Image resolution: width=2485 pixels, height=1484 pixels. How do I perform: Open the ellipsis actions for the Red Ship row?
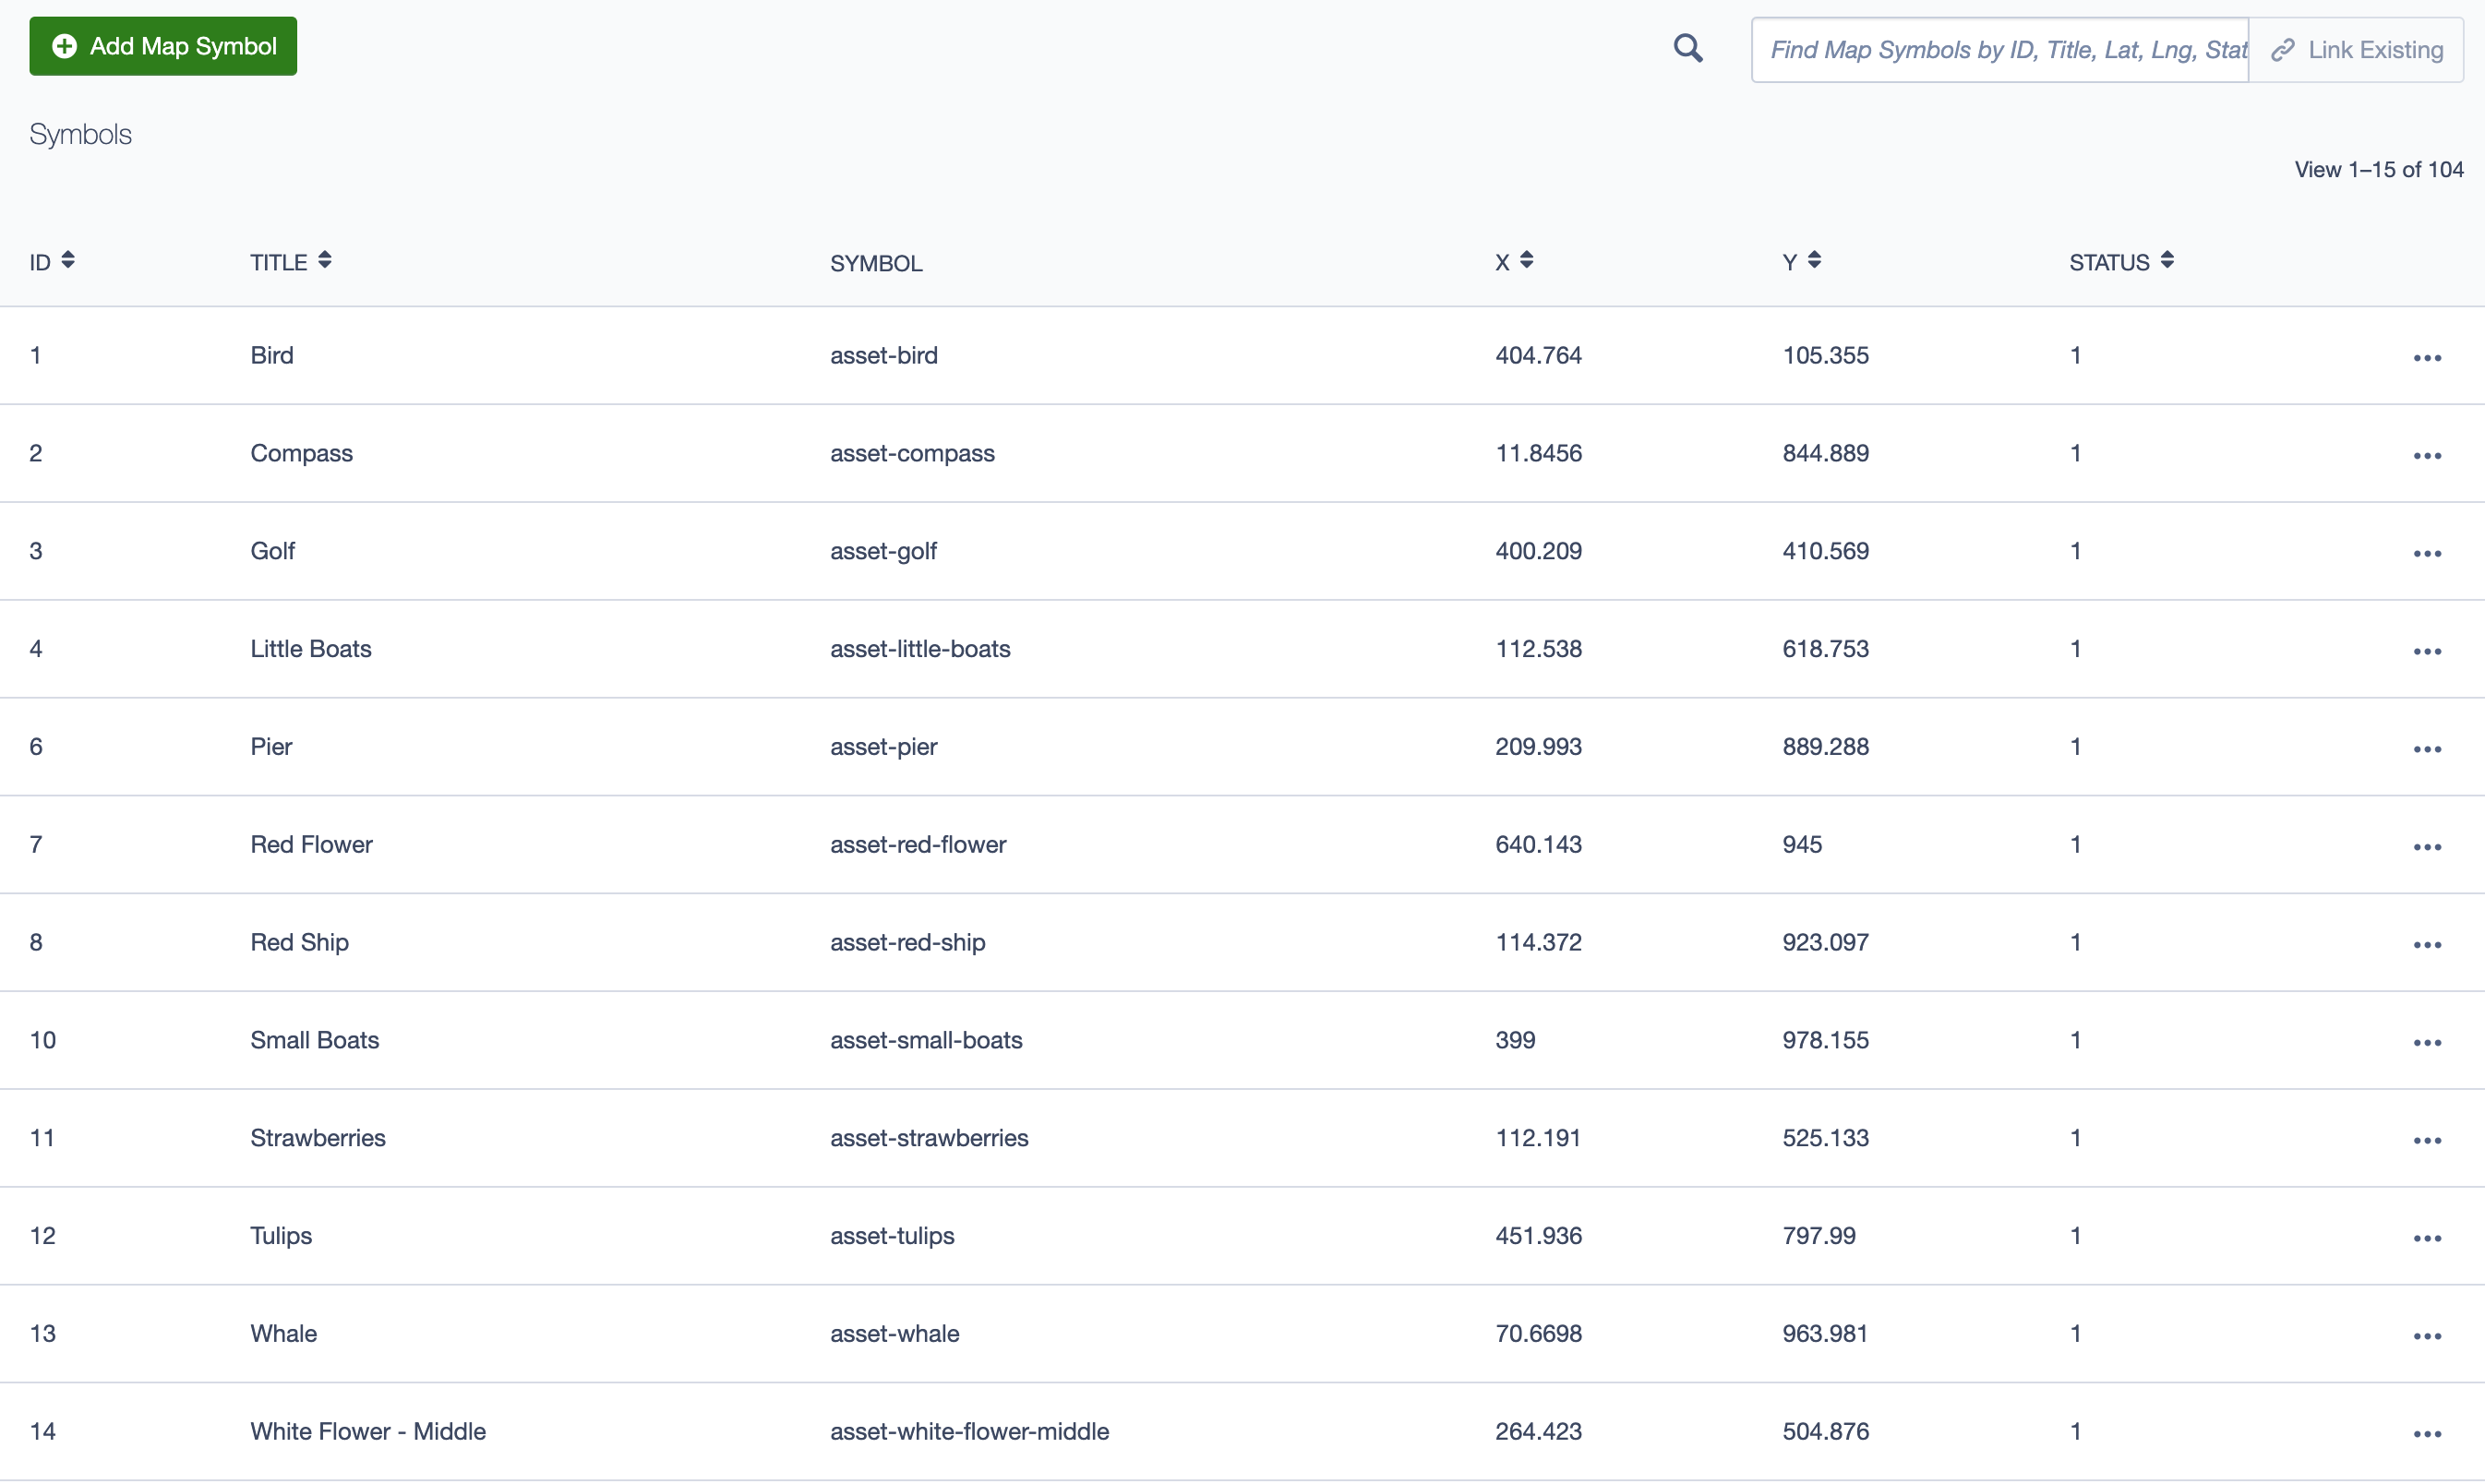(x=2428, y=944)
